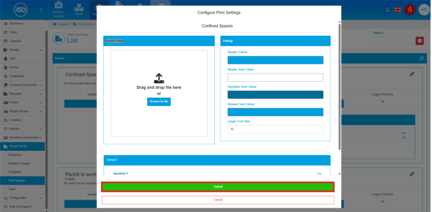The image size is (432, 212).
Task: Open Today in the sidebar
Action: coord(22,32)
